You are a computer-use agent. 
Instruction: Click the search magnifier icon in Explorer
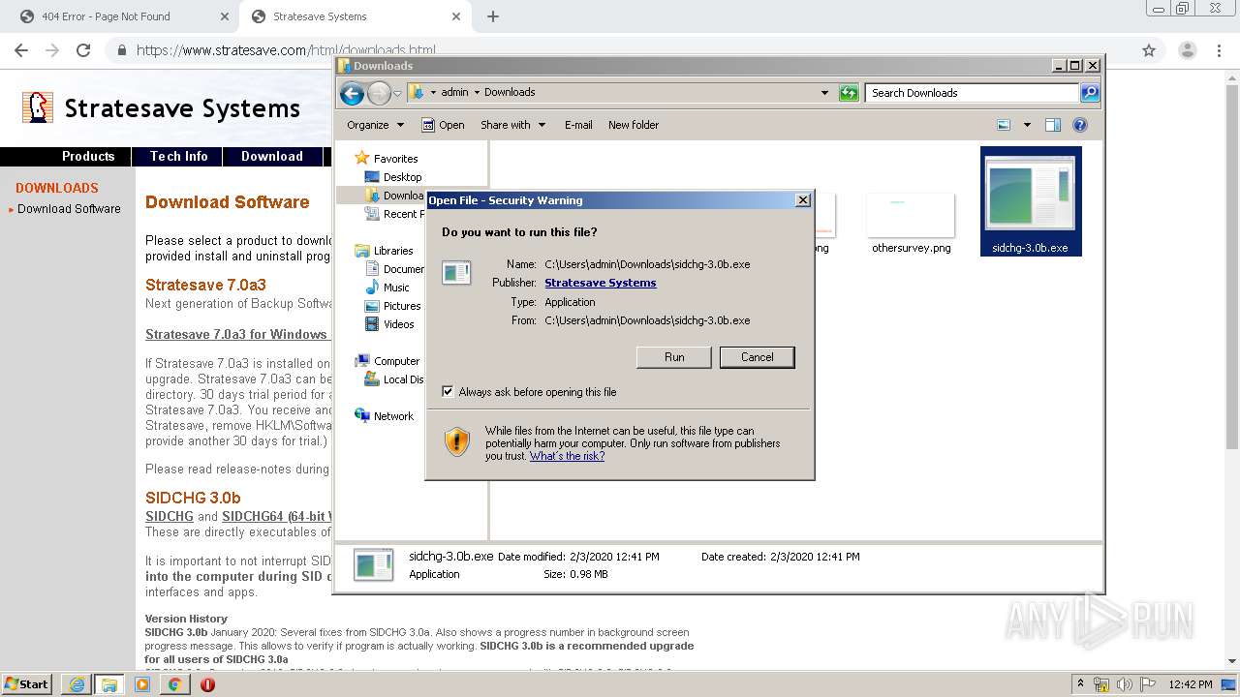click(x=1090, y=93)
